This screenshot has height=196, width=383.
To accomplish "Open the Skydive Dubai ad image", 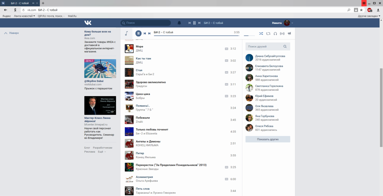I will click(x=100, y=69).
